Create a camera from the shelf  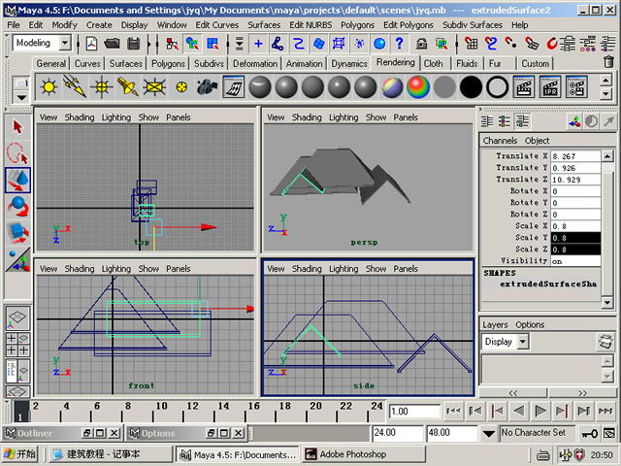pyautogui.click(x=207, y=86)
